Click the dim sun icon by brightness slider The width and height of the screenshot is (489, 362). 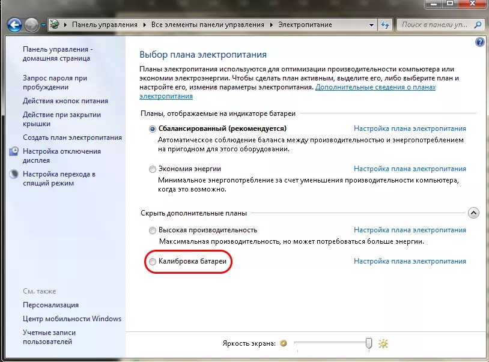click(284, 343)
